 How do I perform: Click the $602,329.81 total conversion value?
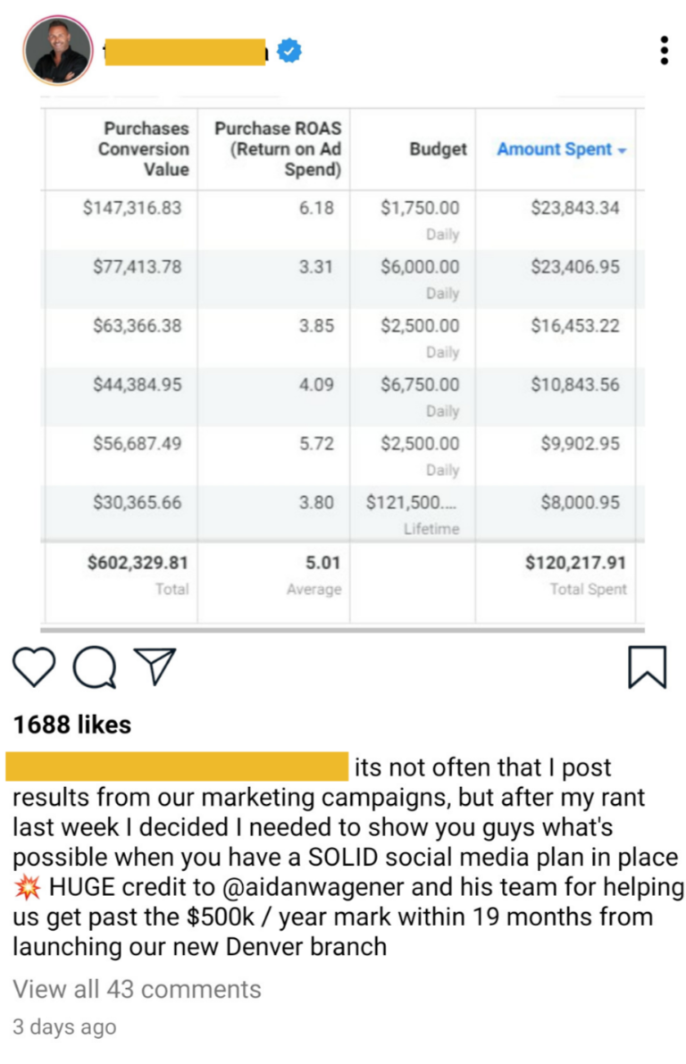click(138, 562)
